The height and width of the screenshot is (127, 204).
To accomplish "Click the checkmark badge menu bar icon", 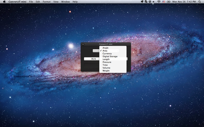I will point(146,2).
